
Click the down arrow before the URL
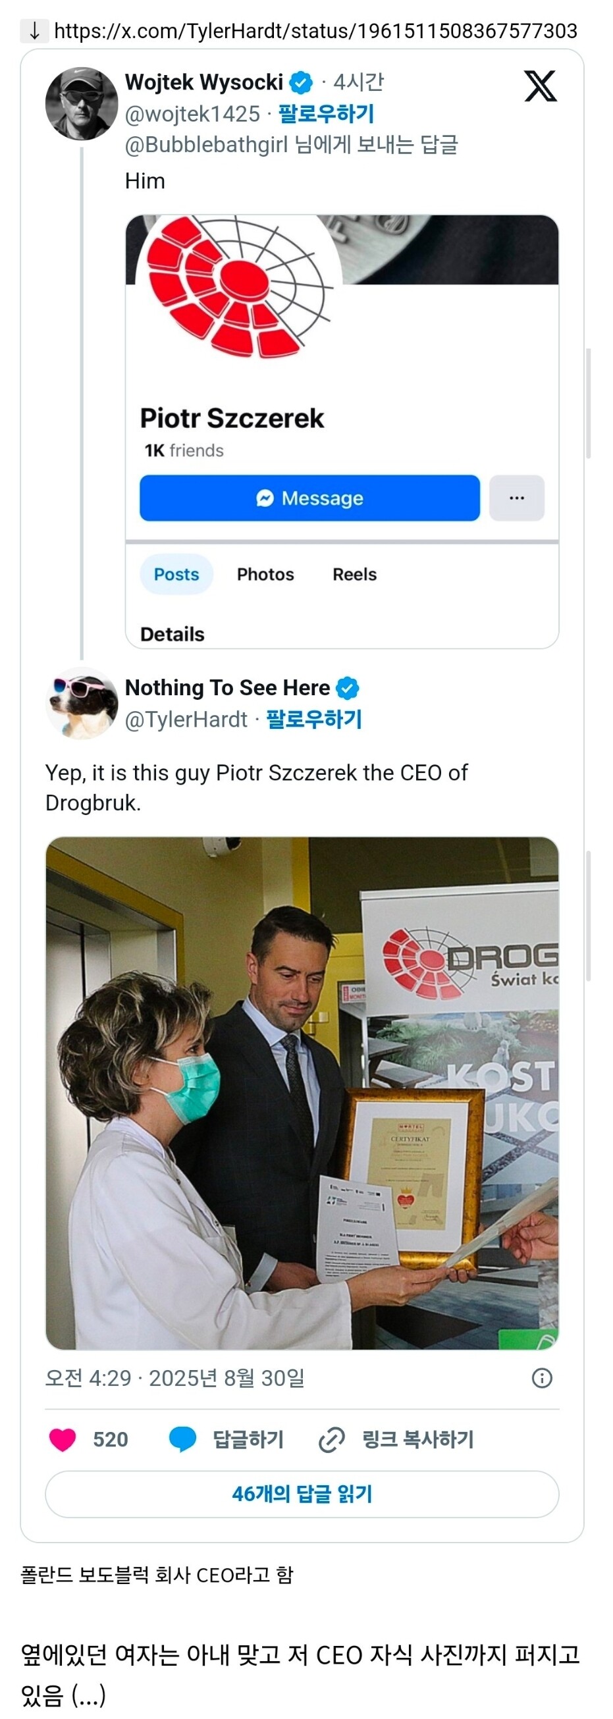(34, 31)
